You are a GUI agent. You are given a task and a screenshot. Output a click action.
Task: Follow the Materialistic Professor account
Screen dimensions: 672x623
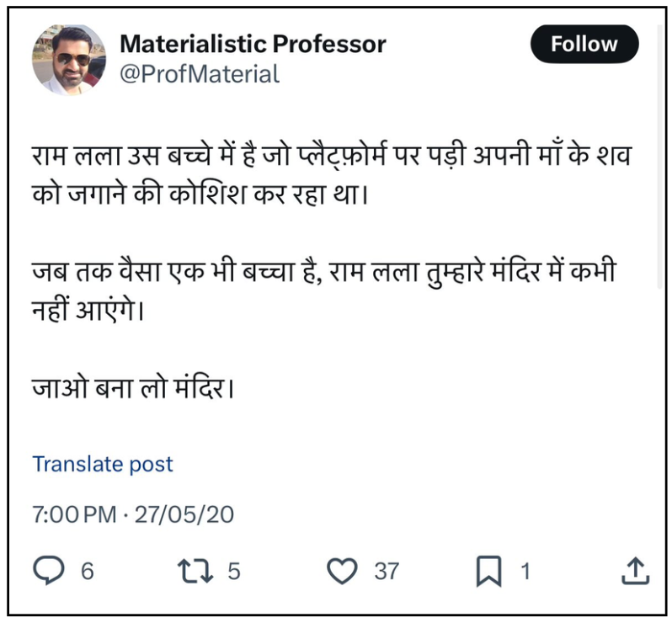pyautogui.click(x=584, y=44)
